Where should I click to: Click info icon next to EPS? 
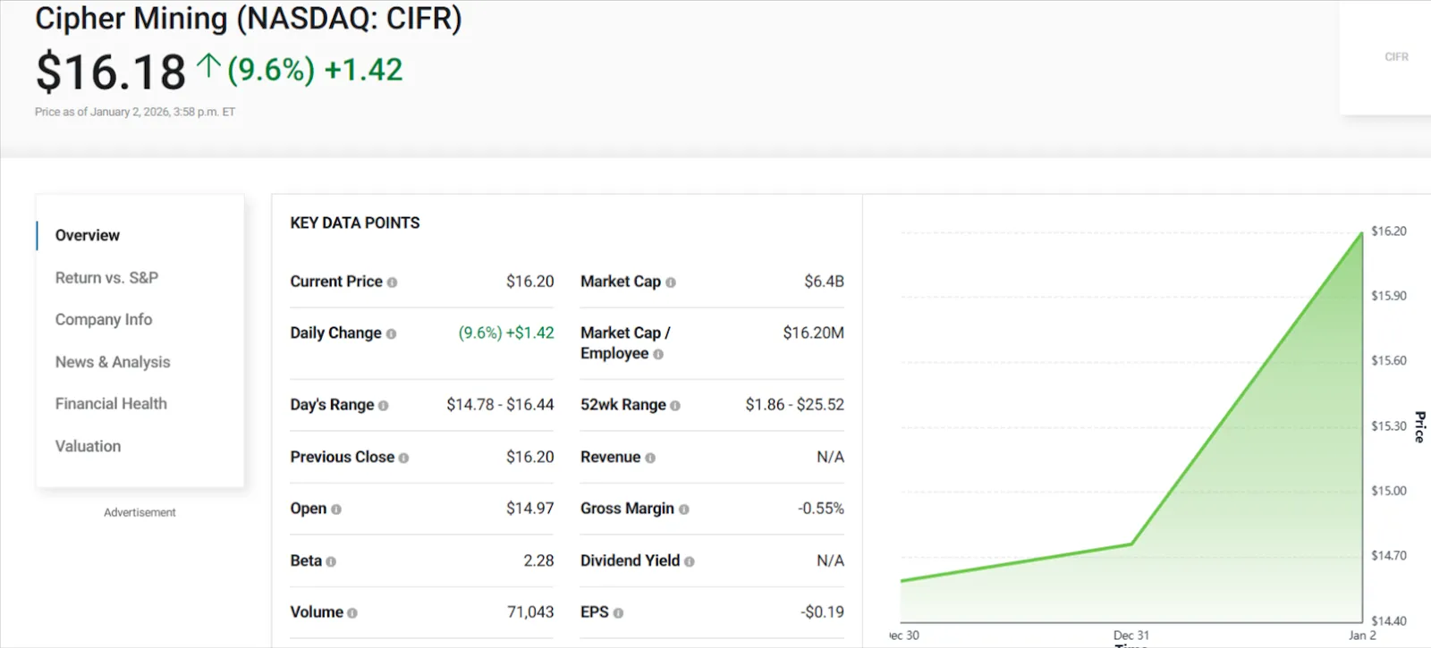click(618, 613)
